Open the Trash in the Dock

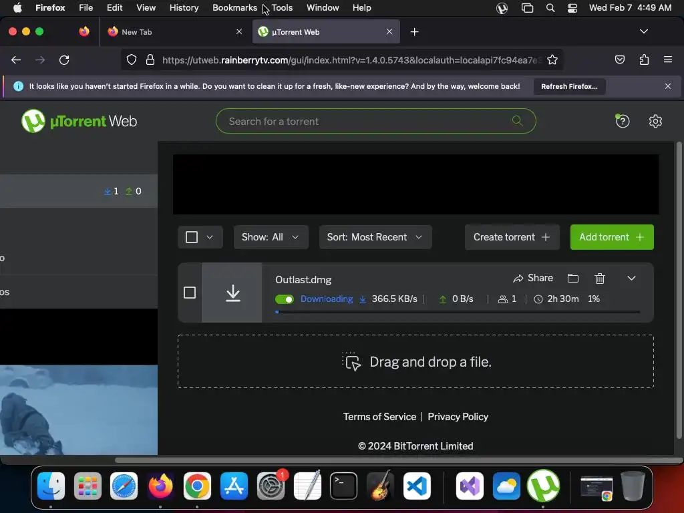(x=633, y=486)
